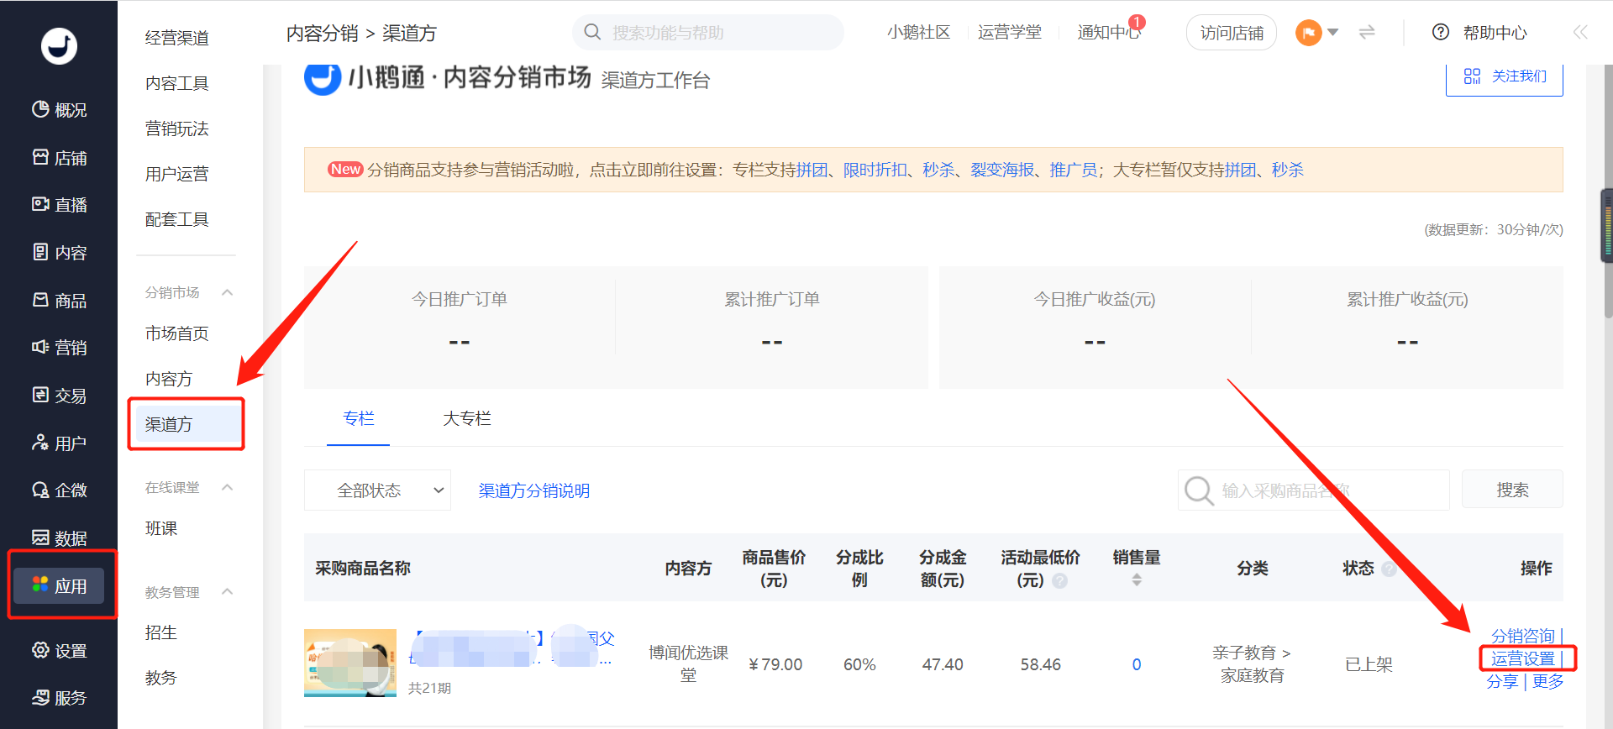This screenshot has width=1613, height=729.
Task: Open 班课 menu item
Action: [x=161, y=528]
